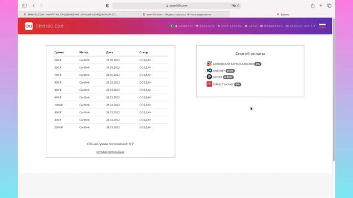Select the Perfect Money radio button
The height and width of the screenshot is (198, 353).
click(205, 84)
